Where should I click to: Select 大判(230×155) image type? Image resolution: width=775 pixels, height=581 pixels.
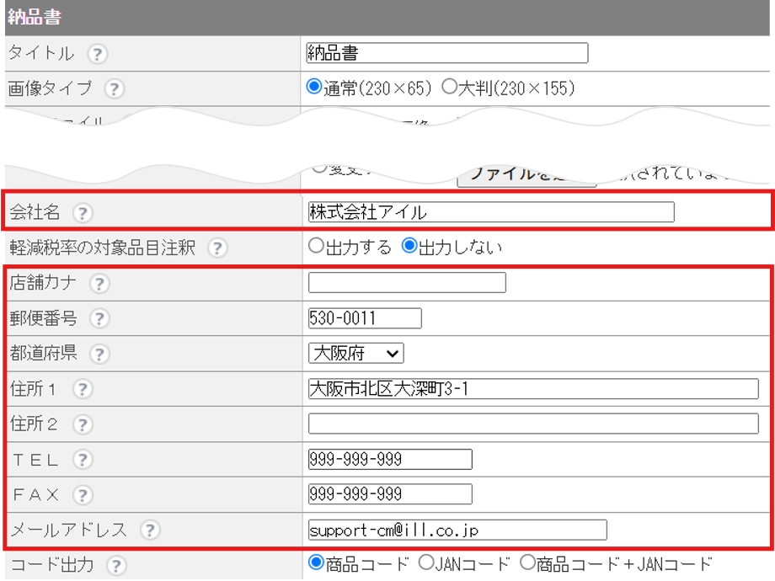pyautogui.click(x=449, y=87)
